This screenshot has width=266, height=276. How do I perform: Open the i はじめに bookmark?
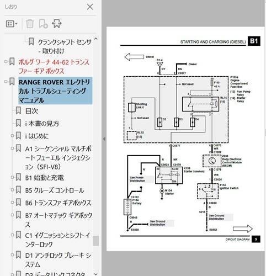pyautogui.click(x=37, y=136)
